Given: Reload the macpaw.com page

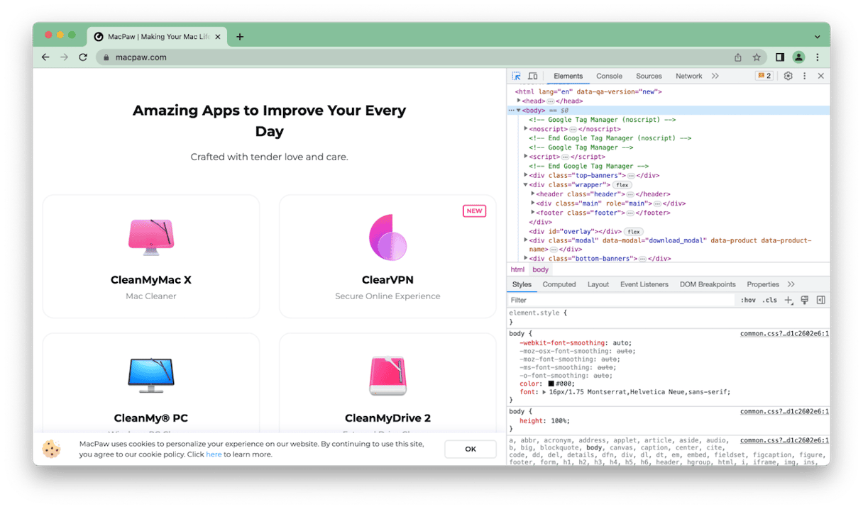Looking at the screenshot, I should pos(83,57).
